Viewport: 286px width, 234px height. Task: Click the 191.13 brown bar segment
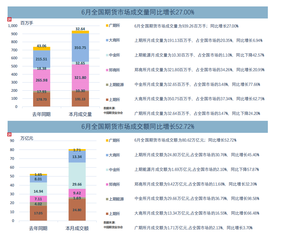[80, 99]
